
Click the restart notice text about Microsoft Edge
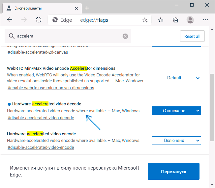(75, 171)
